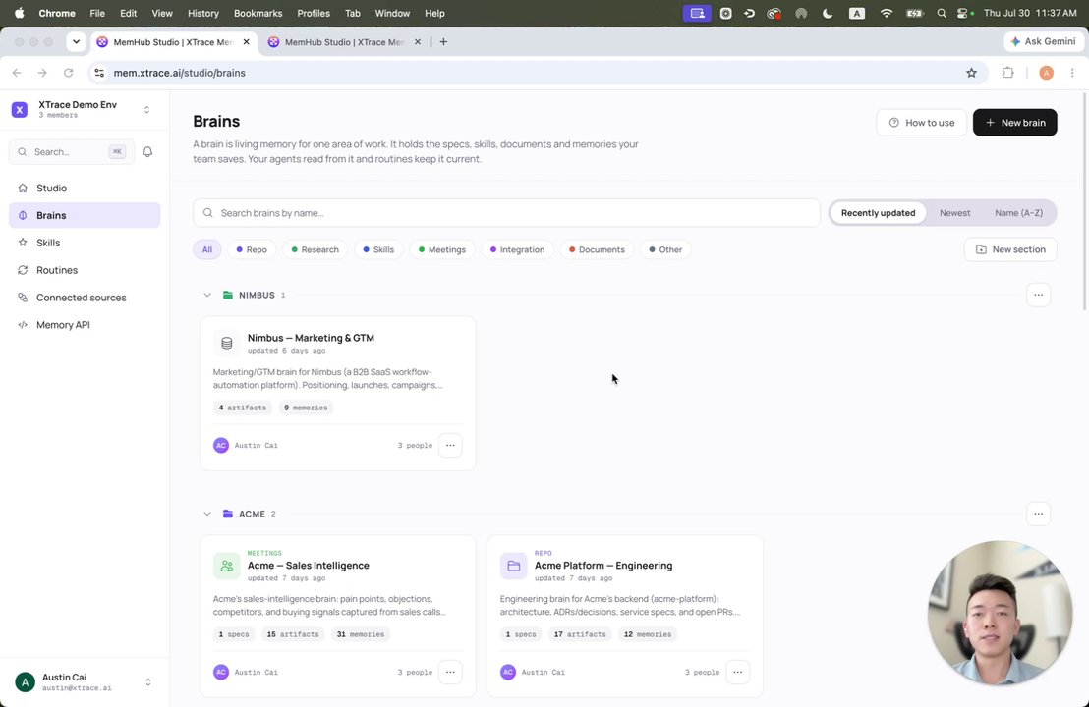The width and height of the screenshot is (1089, 707).
Task: Open Acme — Sales Intelligence brain title
Action: [x=309, y=566]
